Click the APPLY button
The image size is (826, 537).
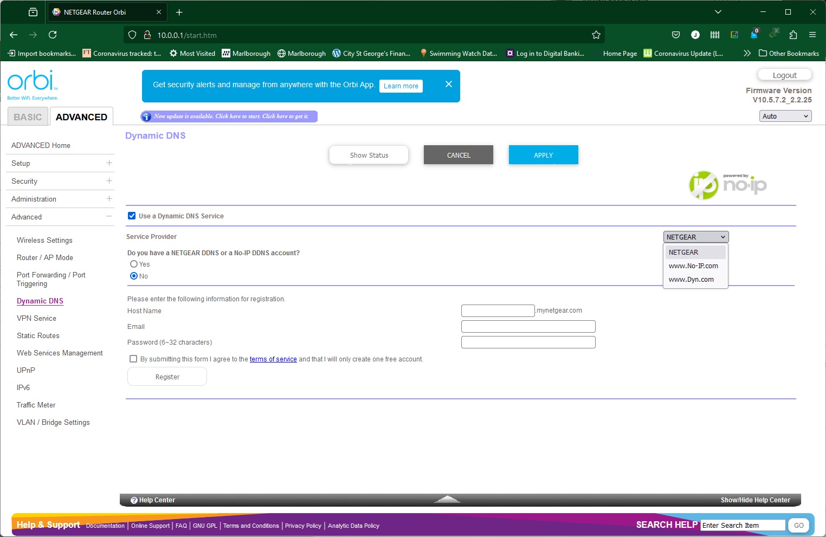point(544,155)
